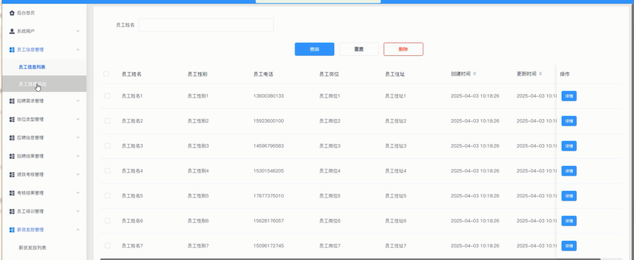Click the 员工电话 column header
The width and height of the screenshot is (634, 260).
[263, 74]
